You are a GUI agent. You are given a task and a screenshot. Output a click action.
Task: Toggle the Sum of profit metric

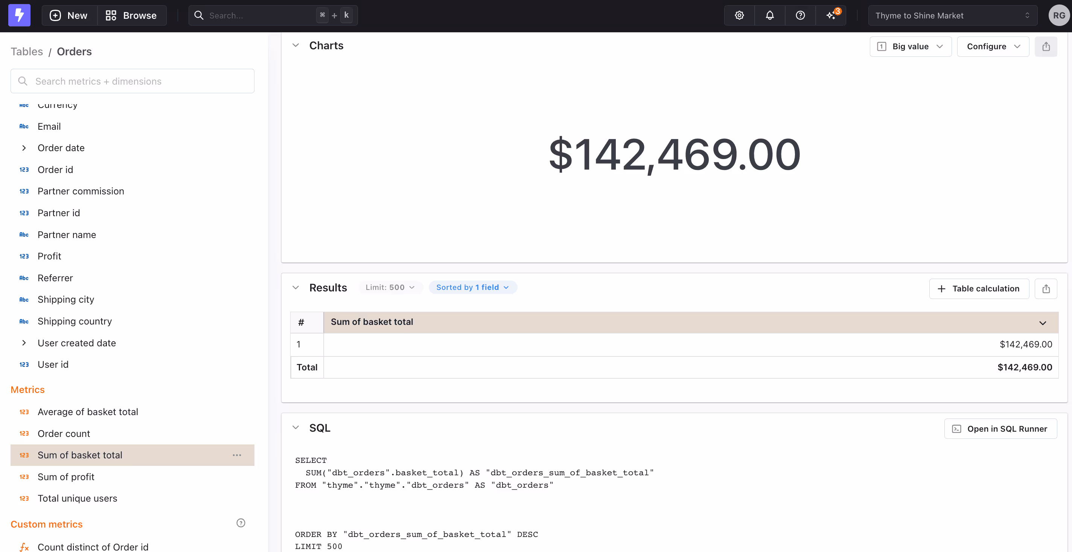click(66, 477)
